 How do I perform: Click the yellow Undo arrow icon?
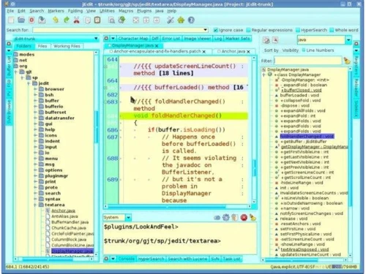click(56, 20)
